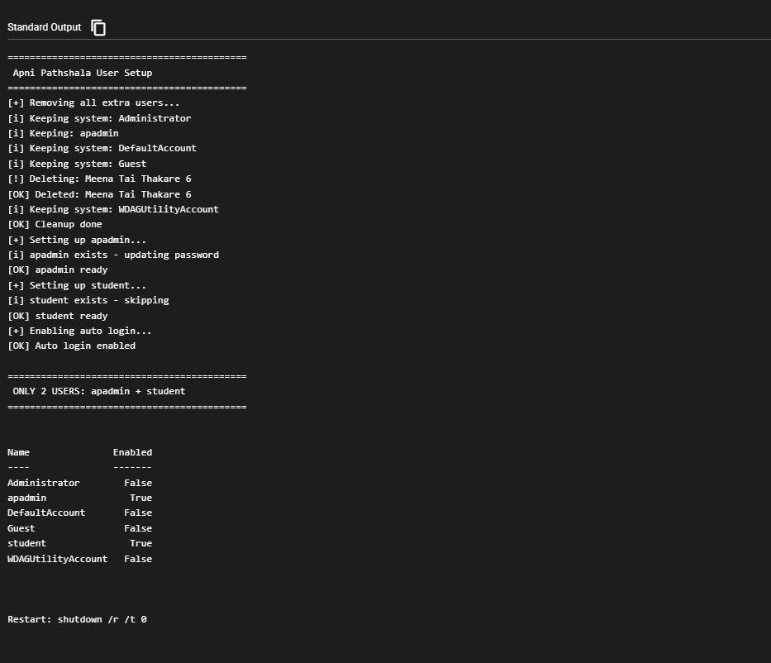
Task: Select 'ONLY 2 USERS: apadmin + student' line
Action: (99, 391)
